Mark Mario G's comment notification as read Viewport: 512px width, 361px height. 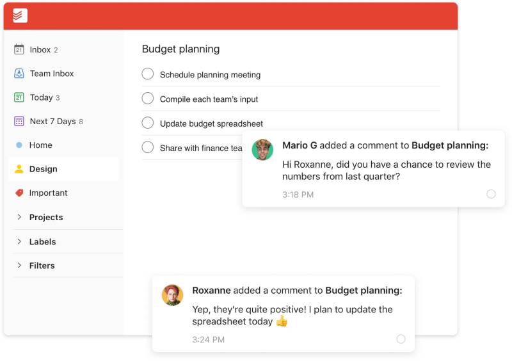491,194
